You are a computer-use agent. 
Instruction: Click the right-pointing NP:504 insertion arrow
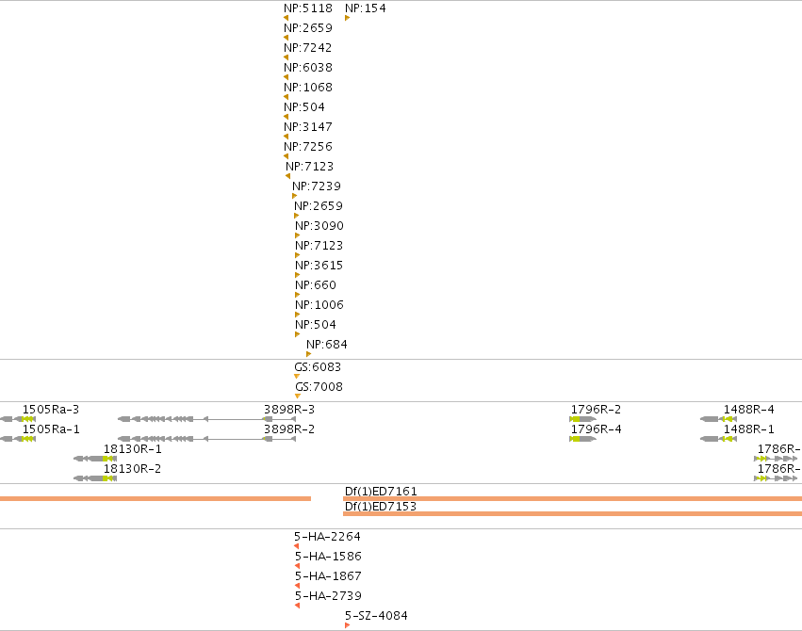(297, 334)
